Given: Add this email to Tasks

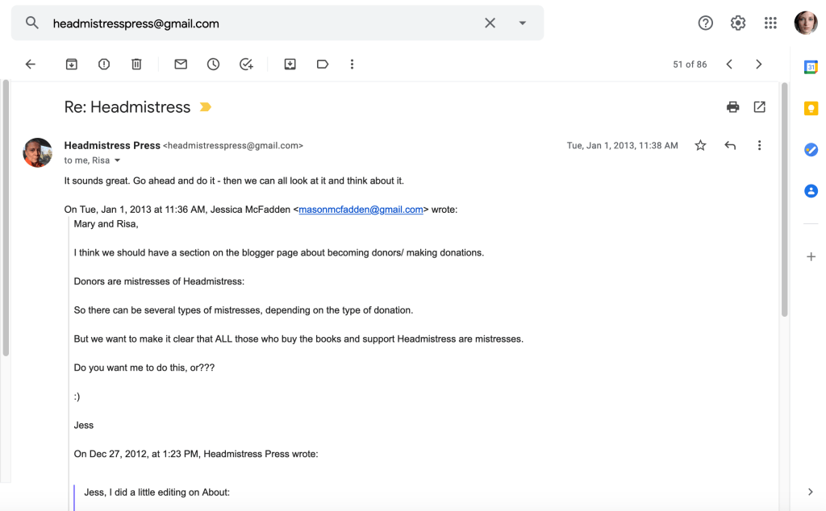Looking at the screenshot, I should [x=247, y=64].
